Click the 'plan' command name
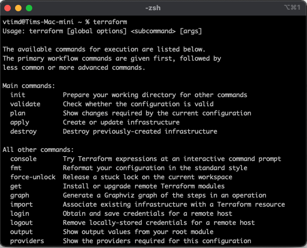 pos(18,113)
